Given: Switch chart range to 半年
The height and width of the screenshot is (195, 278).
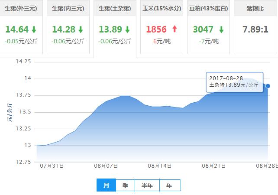Looking at the screenshot, I should 147,185.
